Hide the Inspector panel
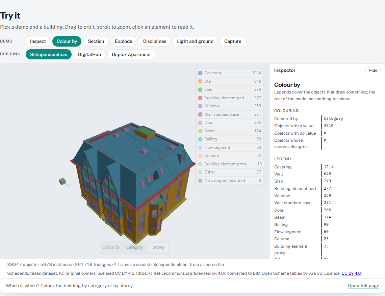385x296 pixels. [373, 71]
